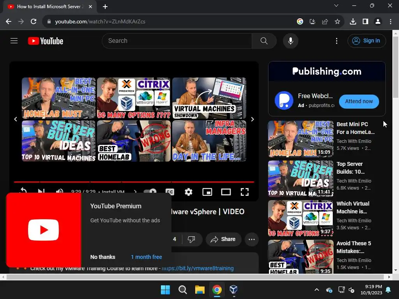Viewport: 399px width, 299px height.
Task: Open the Avoid These 5 Mistakes video
Action: pos(354,247)
